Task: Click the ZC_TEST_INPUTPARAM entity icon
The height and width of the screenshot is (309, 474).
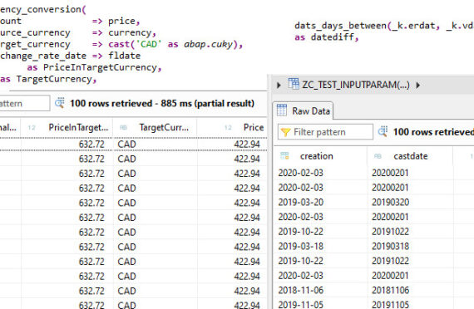Action: [x=294, y=84]
